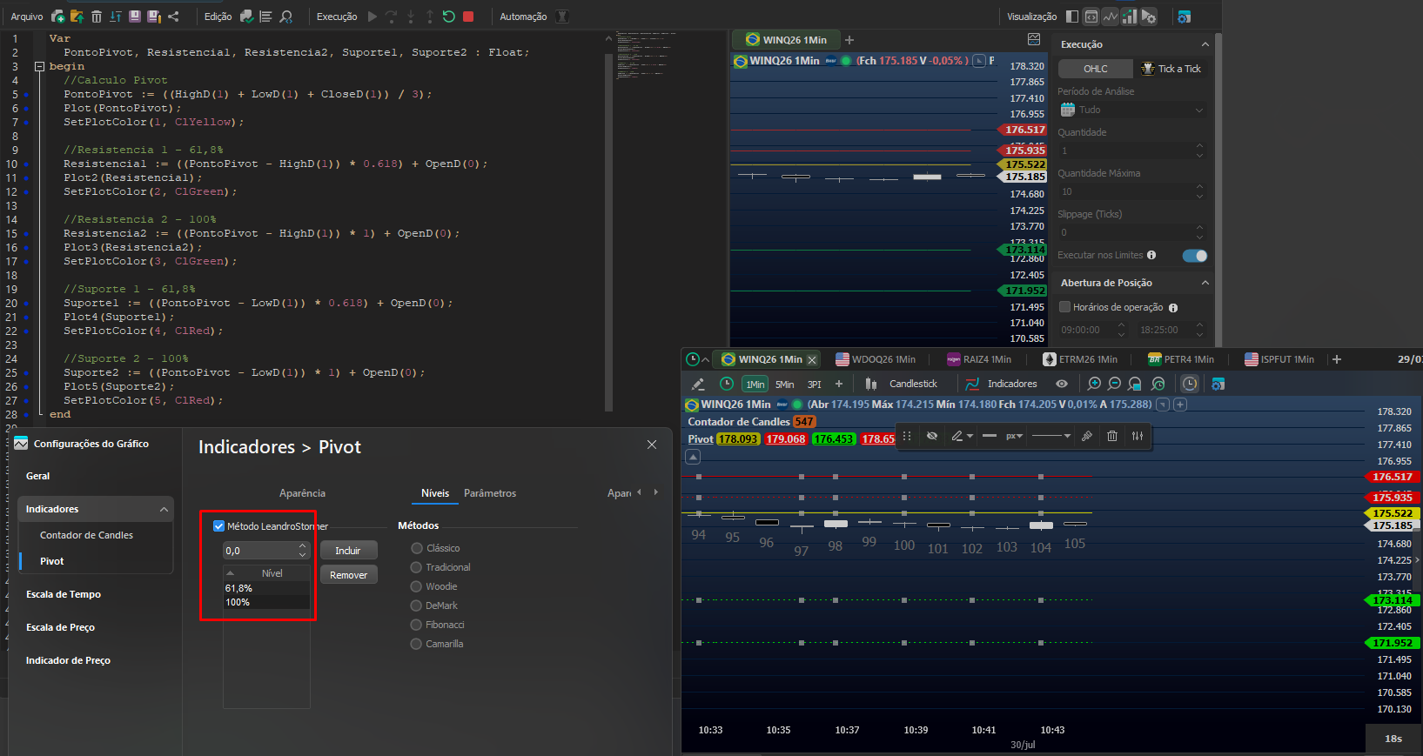
Task: Open the PETR4 1Min chart tab
Action: pos(1182,359)
